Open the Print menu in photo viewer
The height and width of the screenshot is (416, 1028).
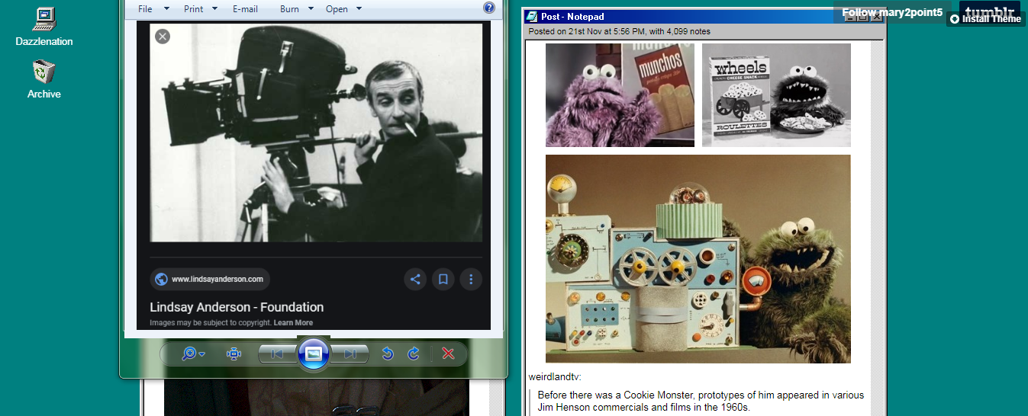[x=194, y=9]
